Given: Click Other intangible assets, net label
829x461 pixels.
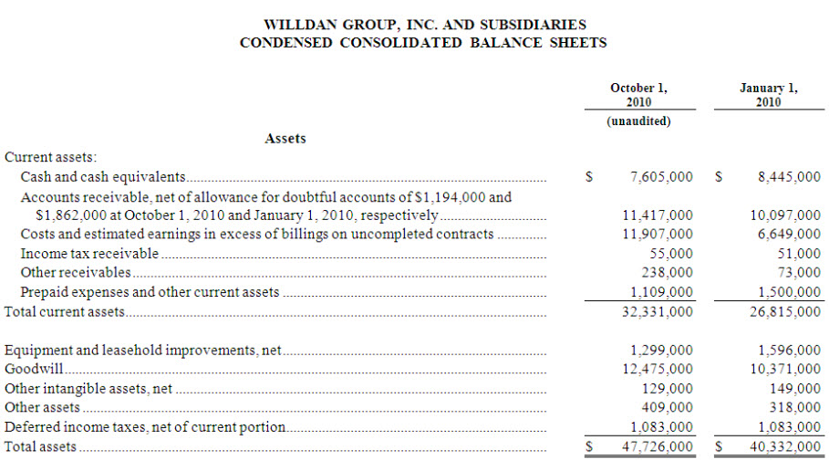Looking at the screenshot, I should (88, 388).
